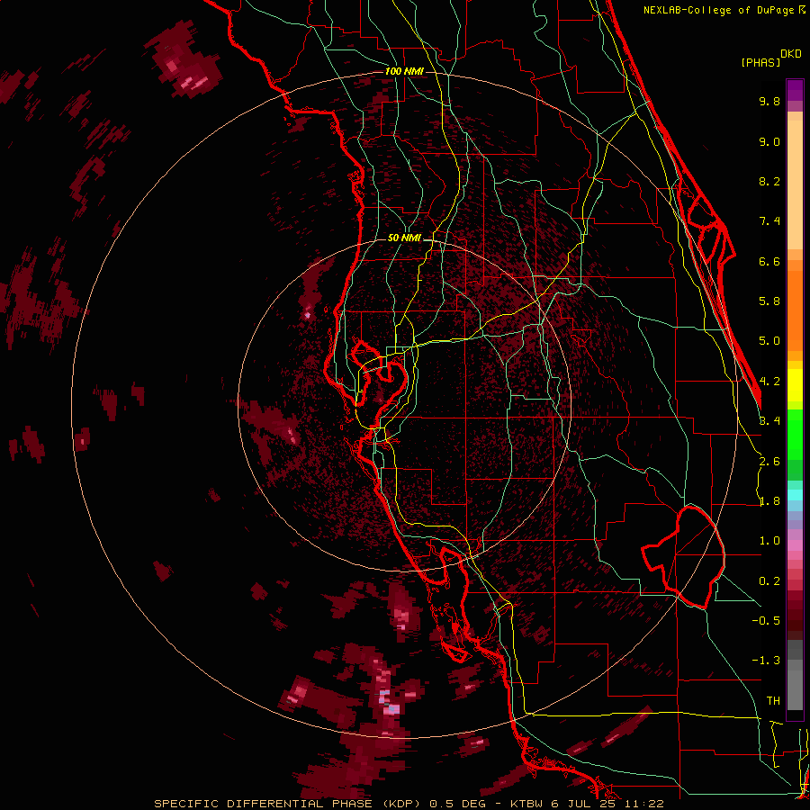Click the KTBW station identifier
Screen dimensions: 810x810
click(527, 804)
